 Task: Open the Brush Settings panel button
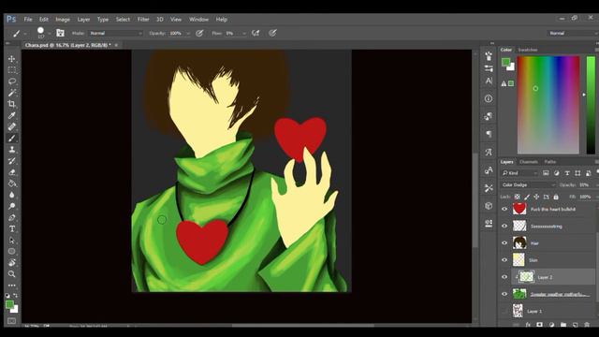coord(60,34)
